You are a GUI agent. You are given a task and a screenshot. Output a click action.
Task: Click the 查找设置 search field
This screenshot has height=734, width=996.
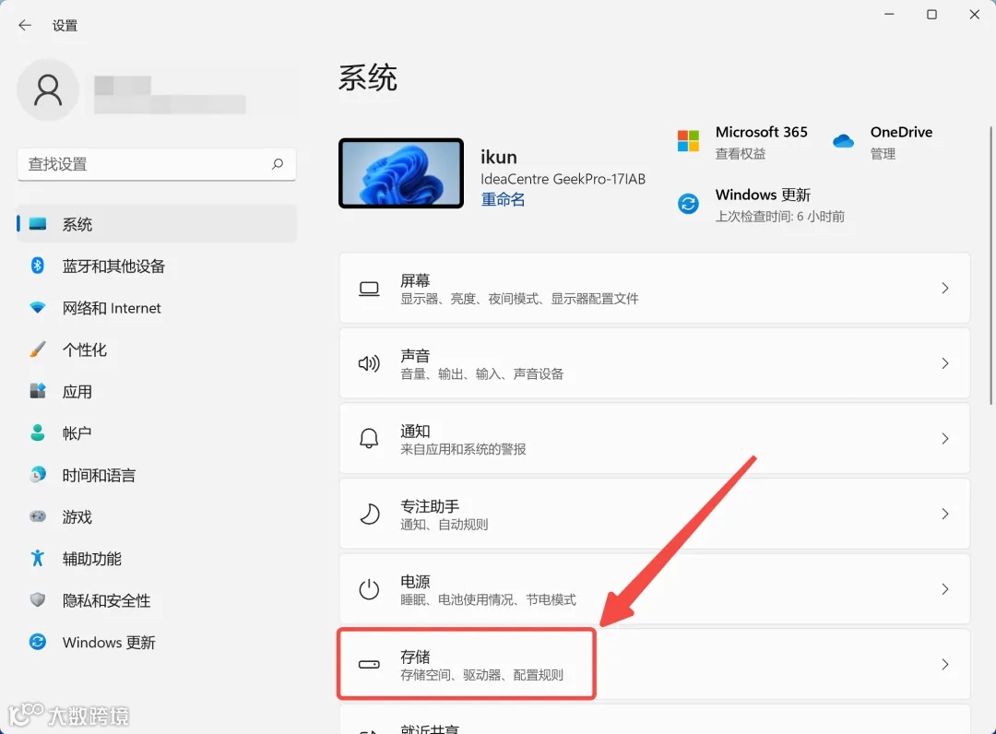click(157, 164)
